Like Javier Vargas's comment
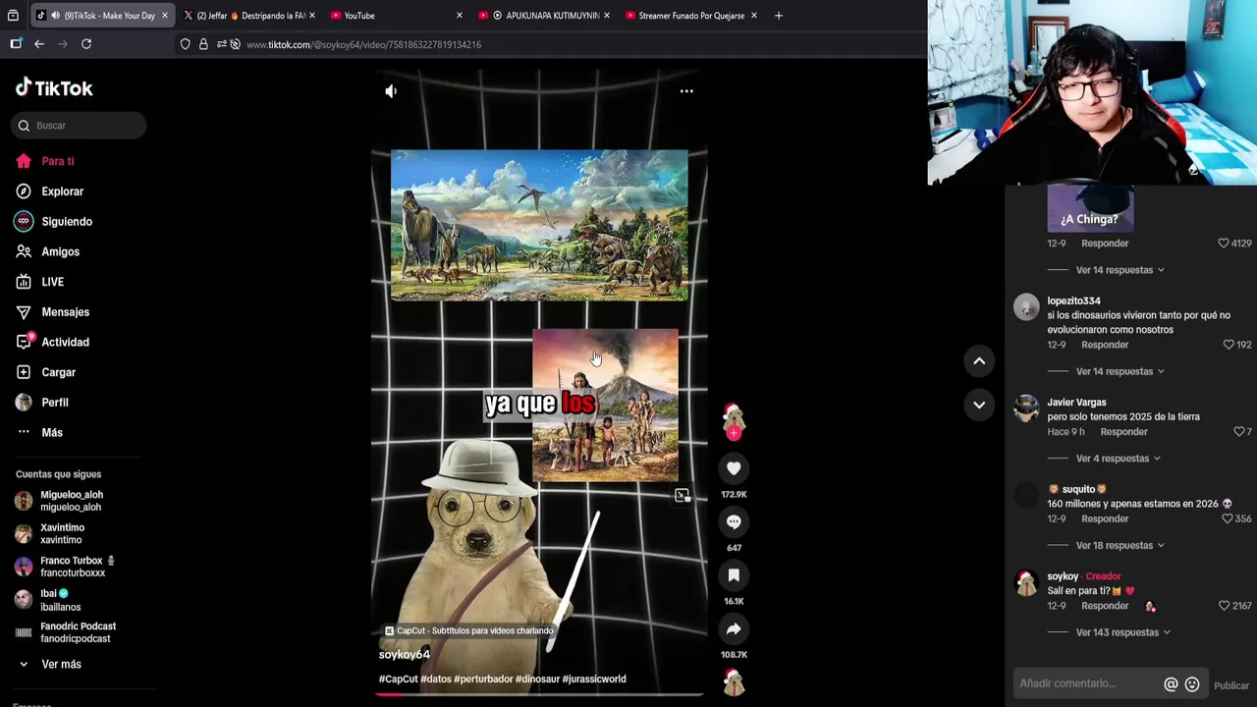This screenshot has width=1257, height=707. [1238, 432]
